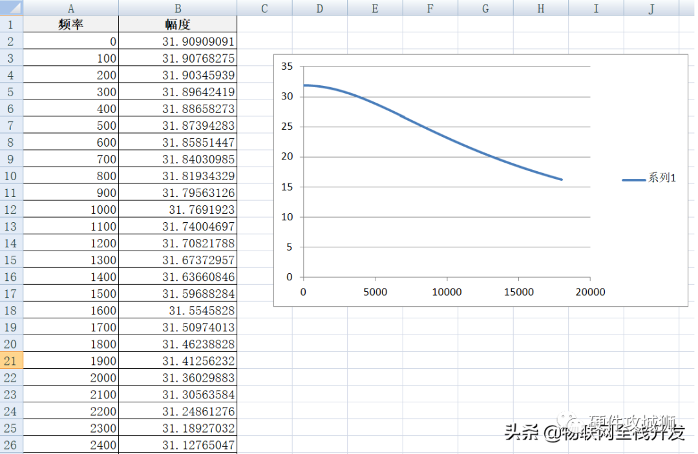Click the 15000 label on horizontal axis
This screenshot has width=698, height=454.
518,292
